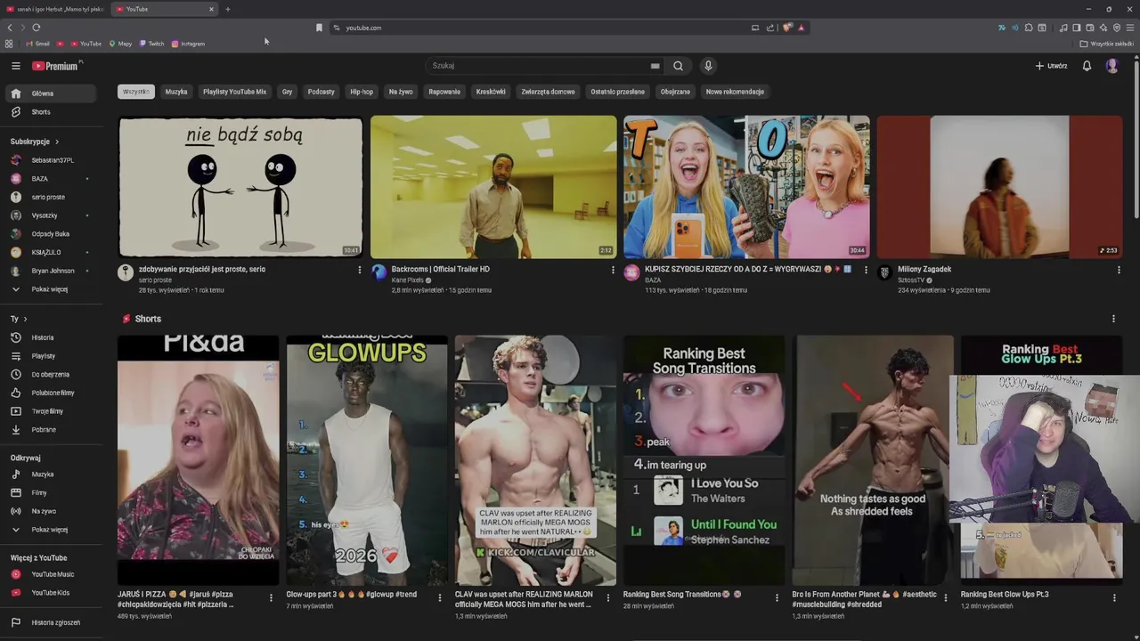The image size is (1140, 641).
Task: Select the Nowe rekomendacje chip
Action: pyautogui.click(x=735, y=92)
